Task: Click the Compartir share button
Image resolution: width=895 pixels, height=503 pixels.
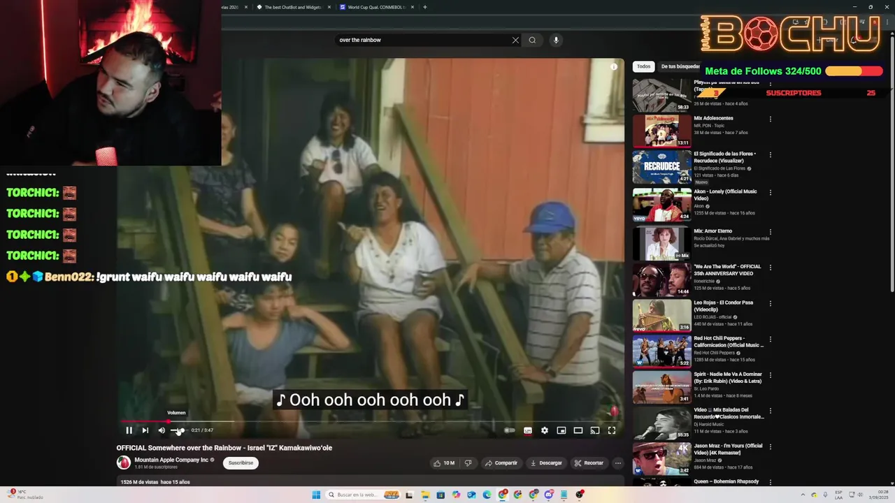Action: tap(501, 462)
